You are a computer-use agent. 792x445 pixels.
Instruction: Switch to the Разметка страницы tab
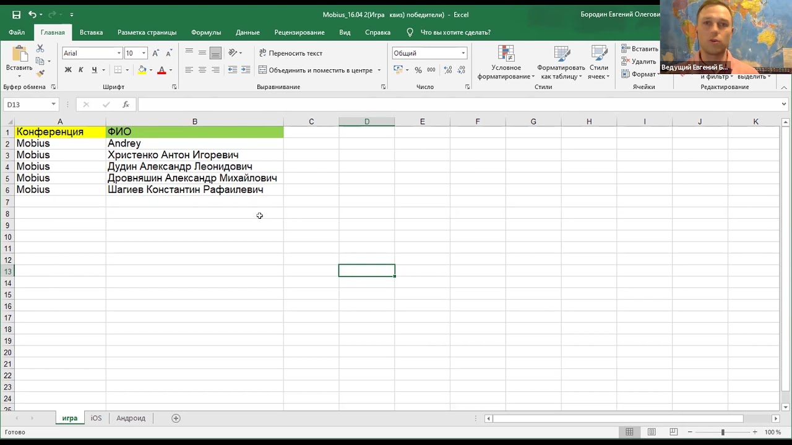pyautogui.click(x=147, y=32)
